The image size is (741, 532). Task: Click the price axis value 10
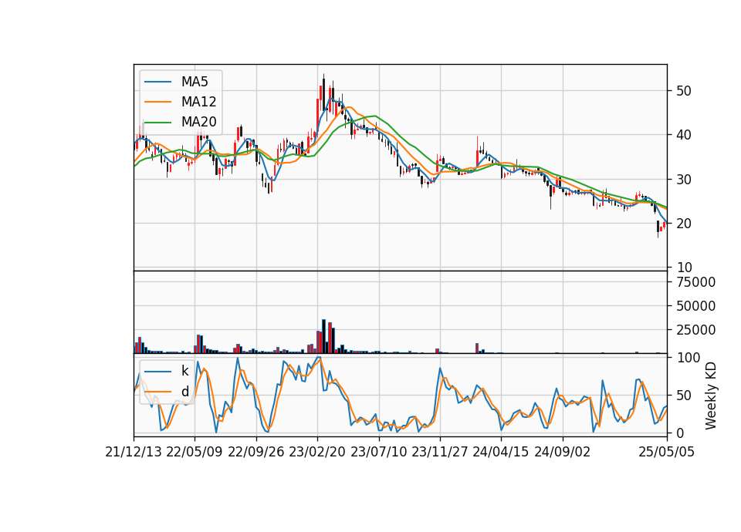click(x=684, y=268)
